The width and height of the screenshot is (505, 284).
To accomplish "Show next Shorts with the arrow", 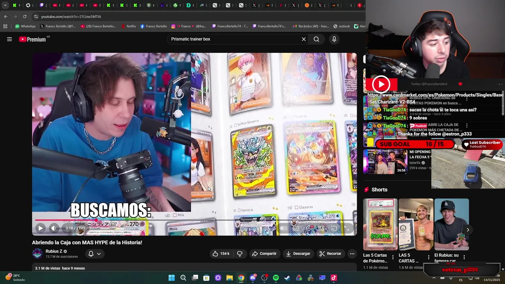I will (x=468, y=230).
